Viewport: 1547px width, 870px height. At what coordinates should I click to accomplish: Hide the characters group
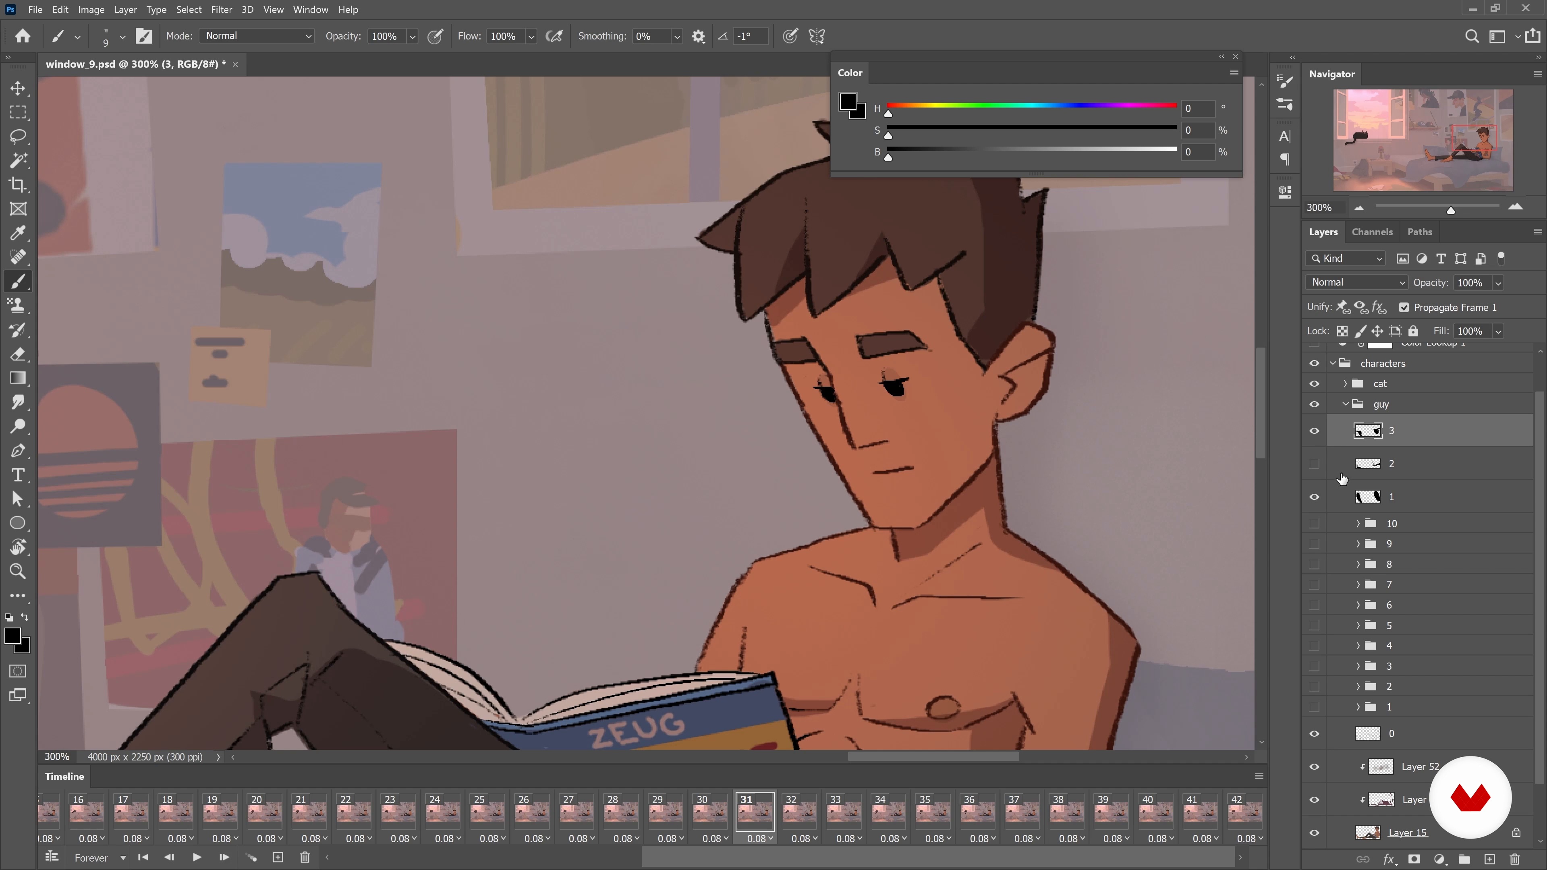point(1314,363)
